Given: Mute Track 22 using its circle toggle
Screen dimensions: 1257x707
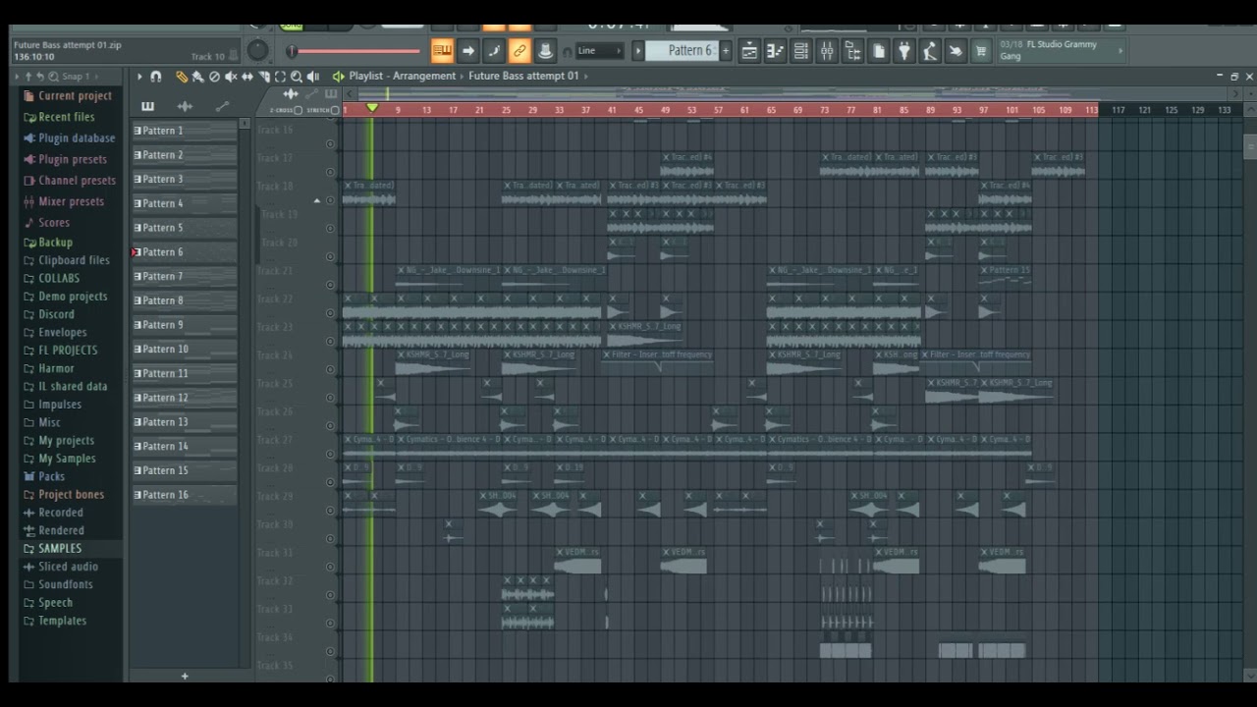Looking at the screenshot, I should pyautogui.click(x=330, y=313).
